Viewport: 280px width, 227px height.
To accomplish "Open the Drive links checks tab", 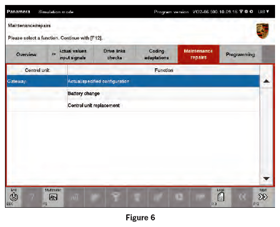I will [115, 54].
